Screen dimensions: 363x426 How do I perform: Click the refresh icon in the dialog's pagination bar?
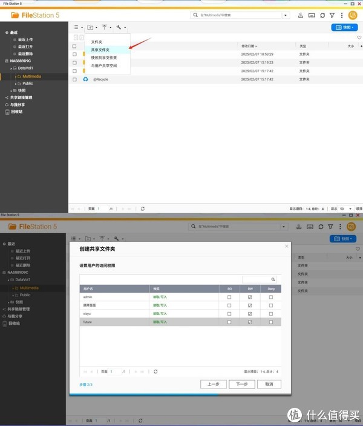155,371
